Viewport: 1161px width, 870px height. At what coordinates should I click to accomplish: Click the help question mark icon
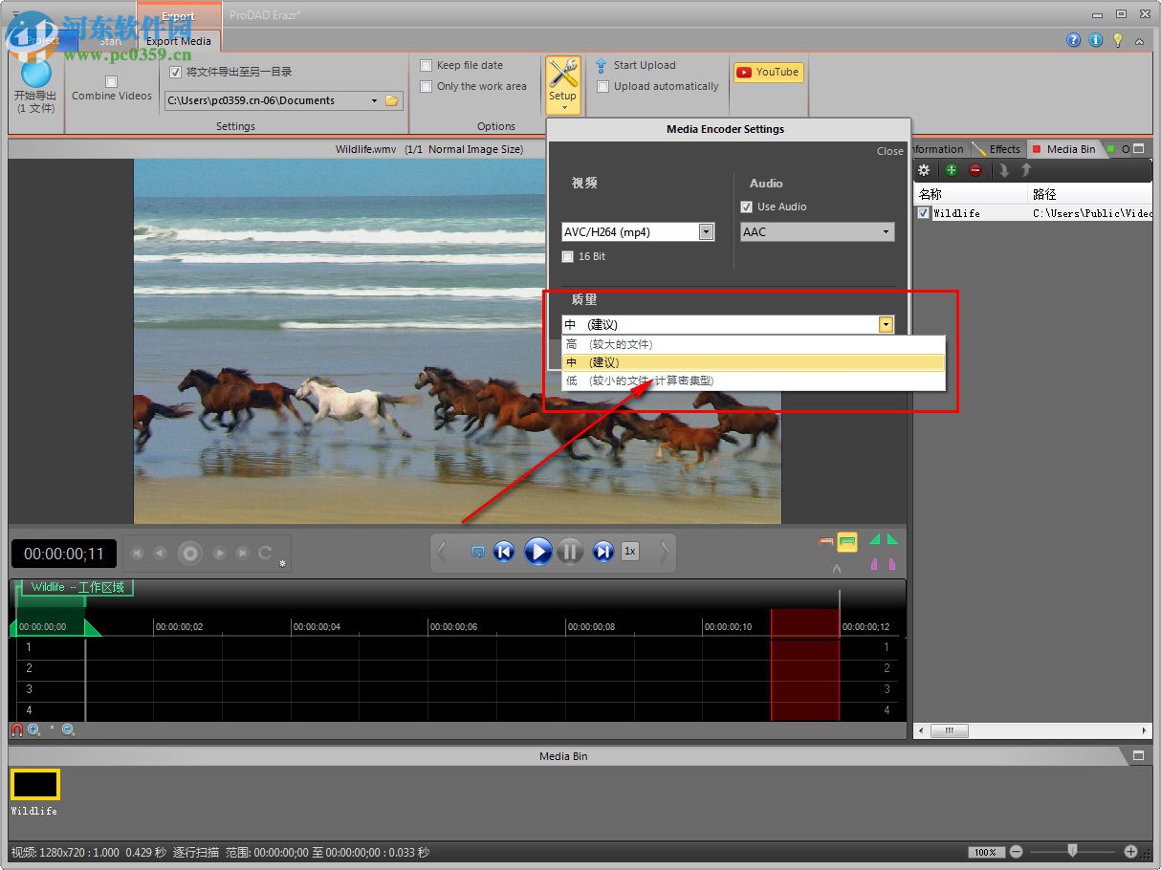(x=1073, y=40)
